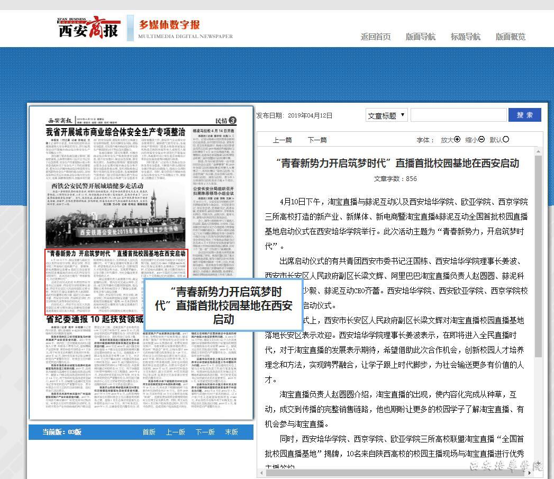
Task: Open 版面导航 in top navigation
Action: point(421,37)
